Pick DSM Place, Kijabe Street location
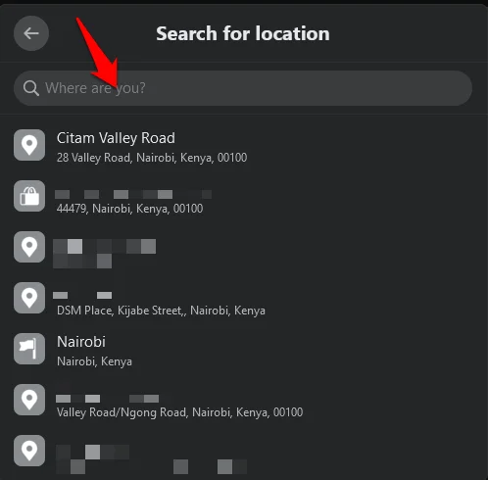488x480 pixels. pos(244,299)
